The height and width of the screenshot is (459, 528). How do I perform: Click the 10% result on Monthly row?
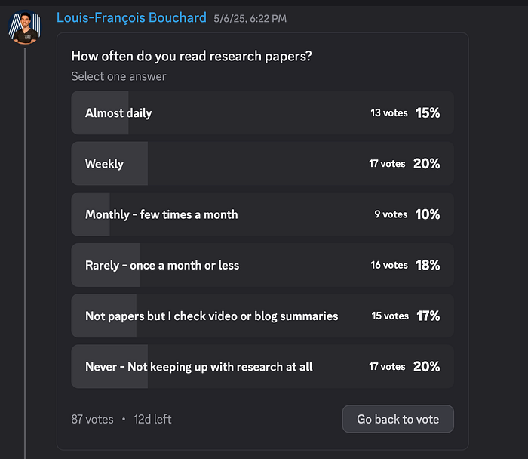pos(427,214)
